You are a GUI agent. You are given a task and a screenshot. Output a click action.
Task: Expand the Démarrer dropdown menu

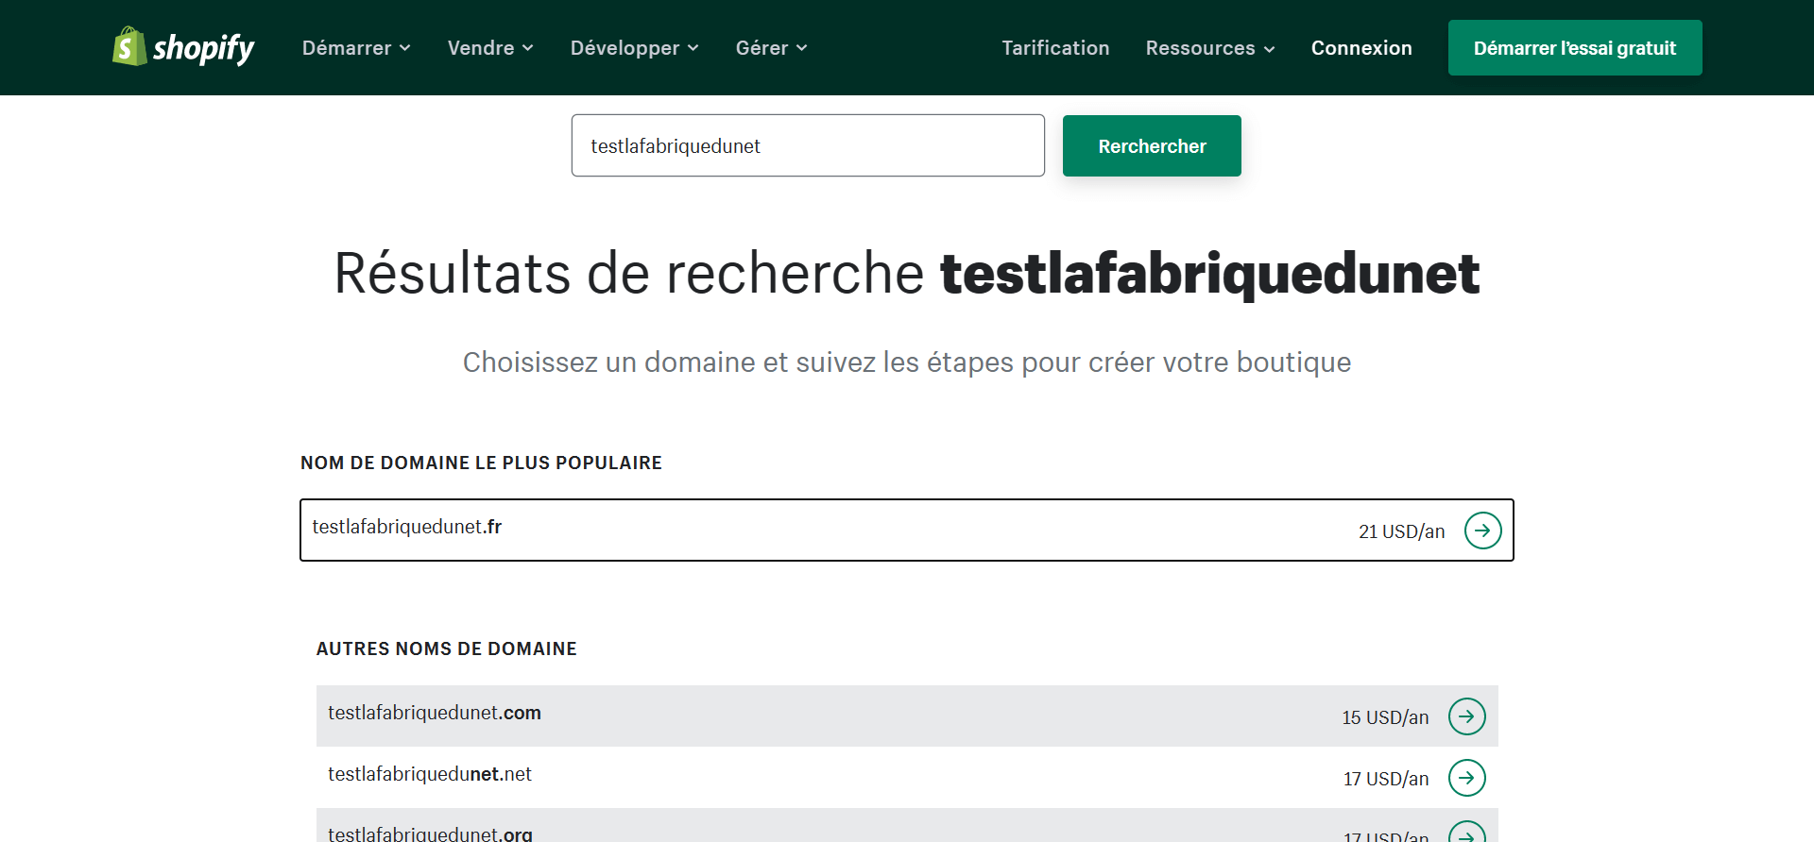click(x=356, y=48)
